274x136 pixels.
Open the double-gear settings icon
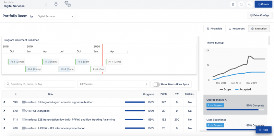tap(68, 4)
